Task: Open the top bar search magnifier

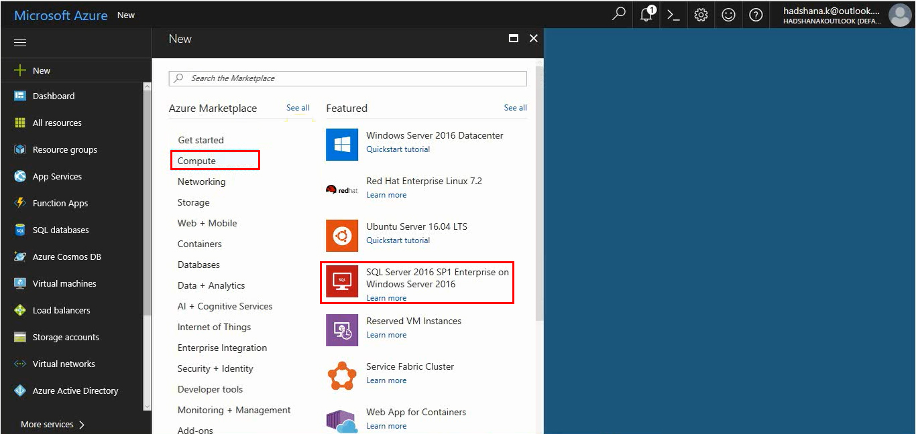Action: [x=618, y=14]
